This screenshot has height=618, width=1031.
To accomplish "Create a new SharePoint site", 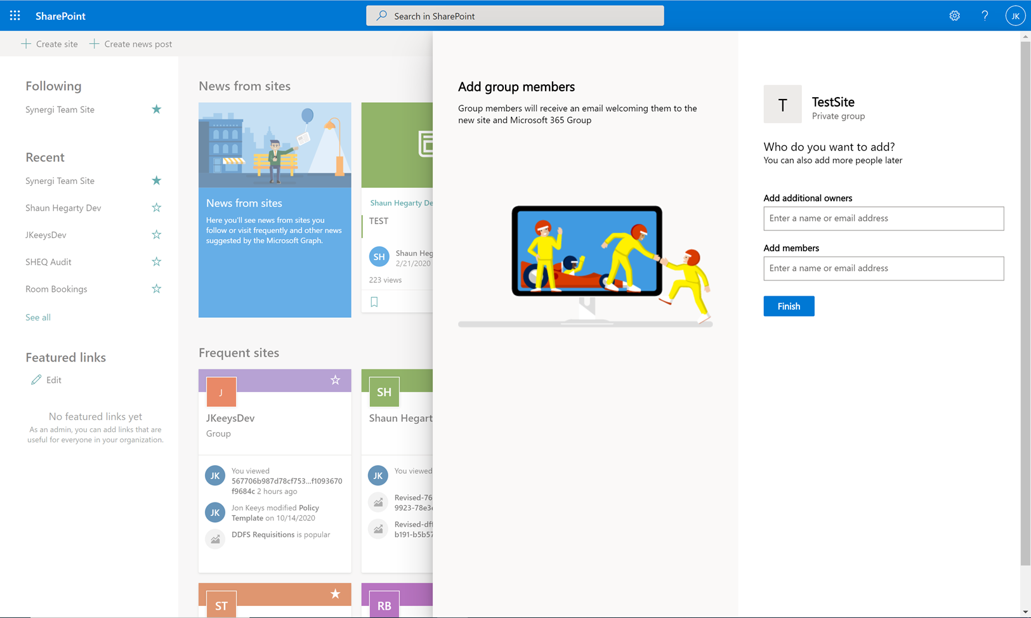I will (x=49, y=43).
